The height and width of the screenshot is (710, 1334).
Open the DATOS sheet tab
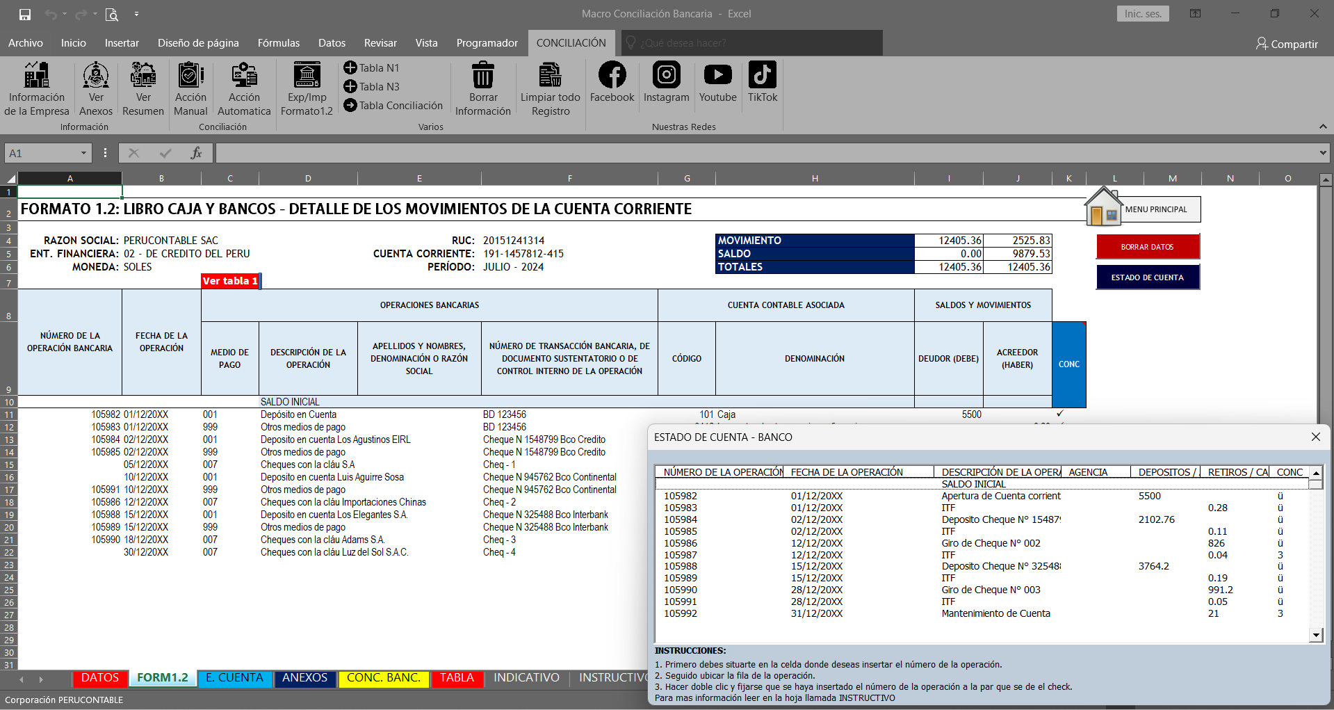click(100, 678)
